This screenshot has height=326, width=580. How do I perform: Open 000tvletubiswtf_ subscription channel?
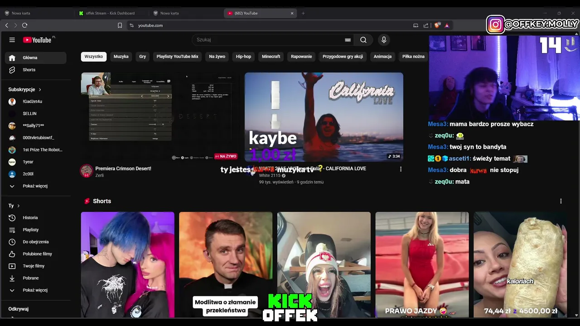pyautogui.click(x=35, y=138)
